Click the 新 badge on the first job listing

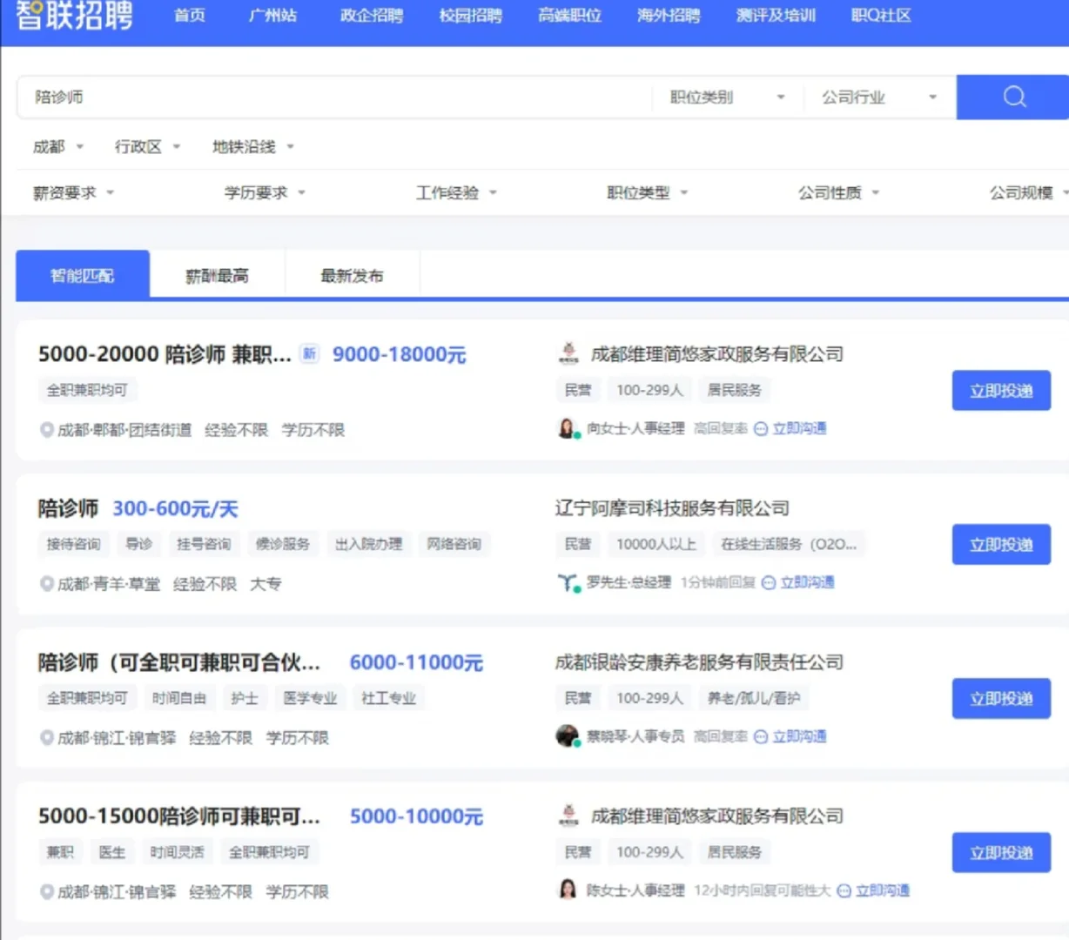pyautogui.click(x=309, y=354)
